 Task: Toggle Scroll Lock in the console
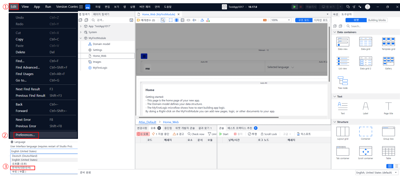269,134
